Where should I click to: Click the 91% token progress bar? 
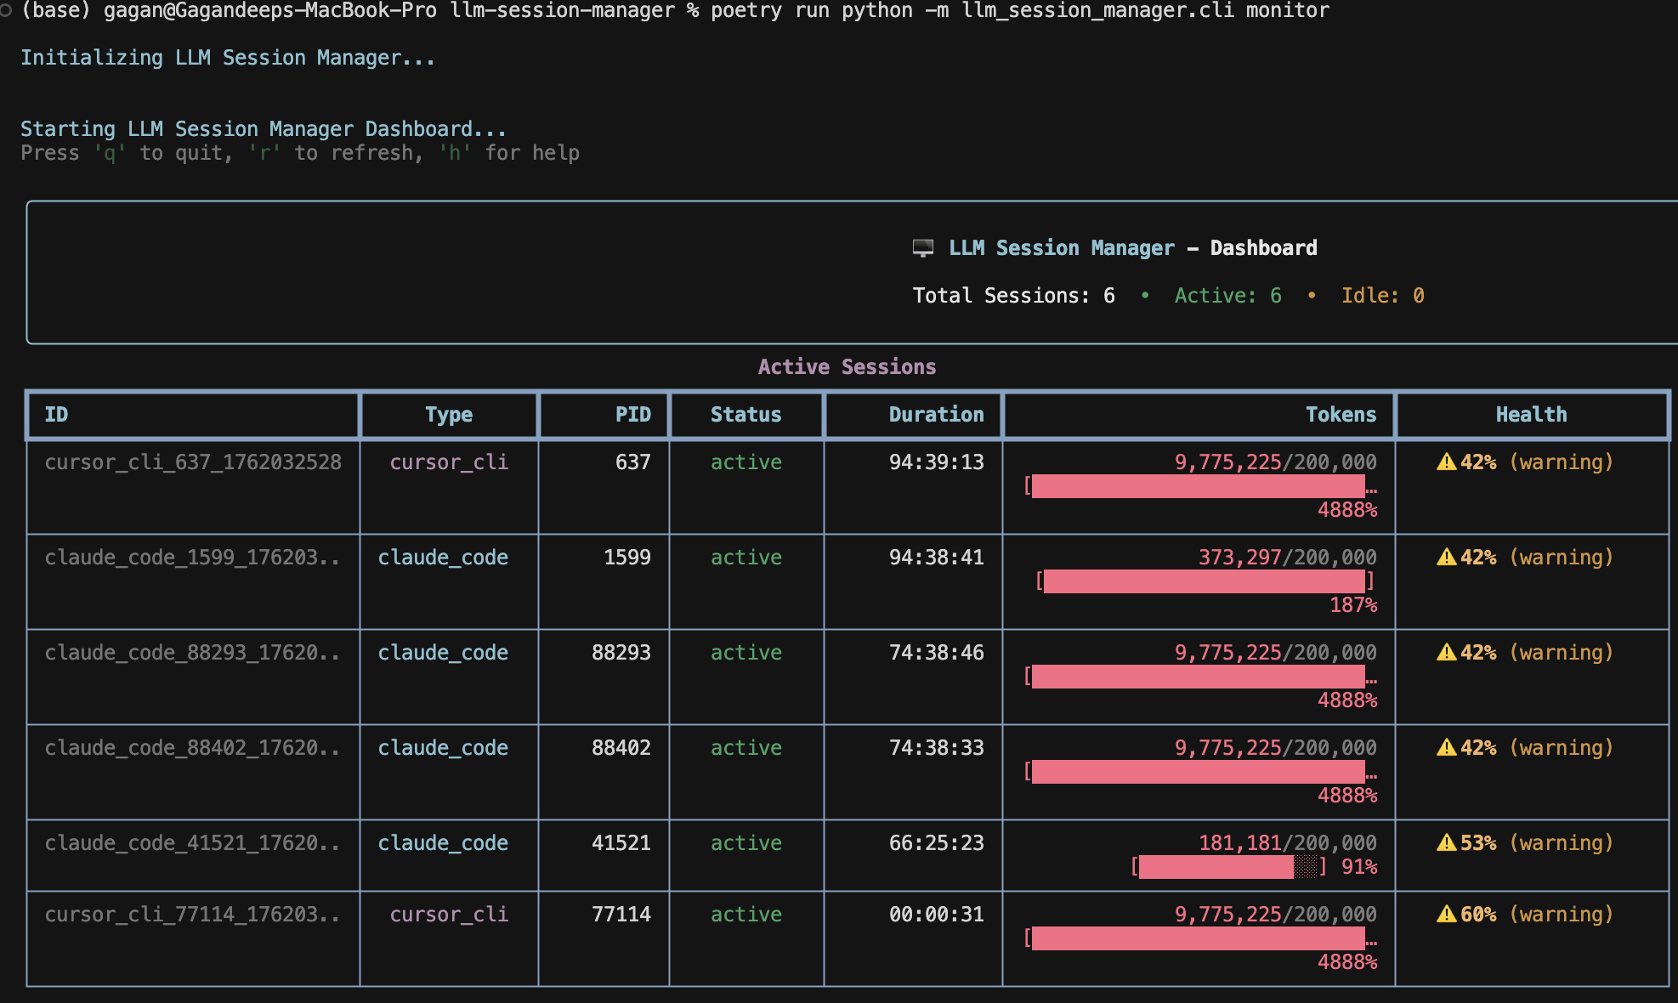coord(1227,867)
